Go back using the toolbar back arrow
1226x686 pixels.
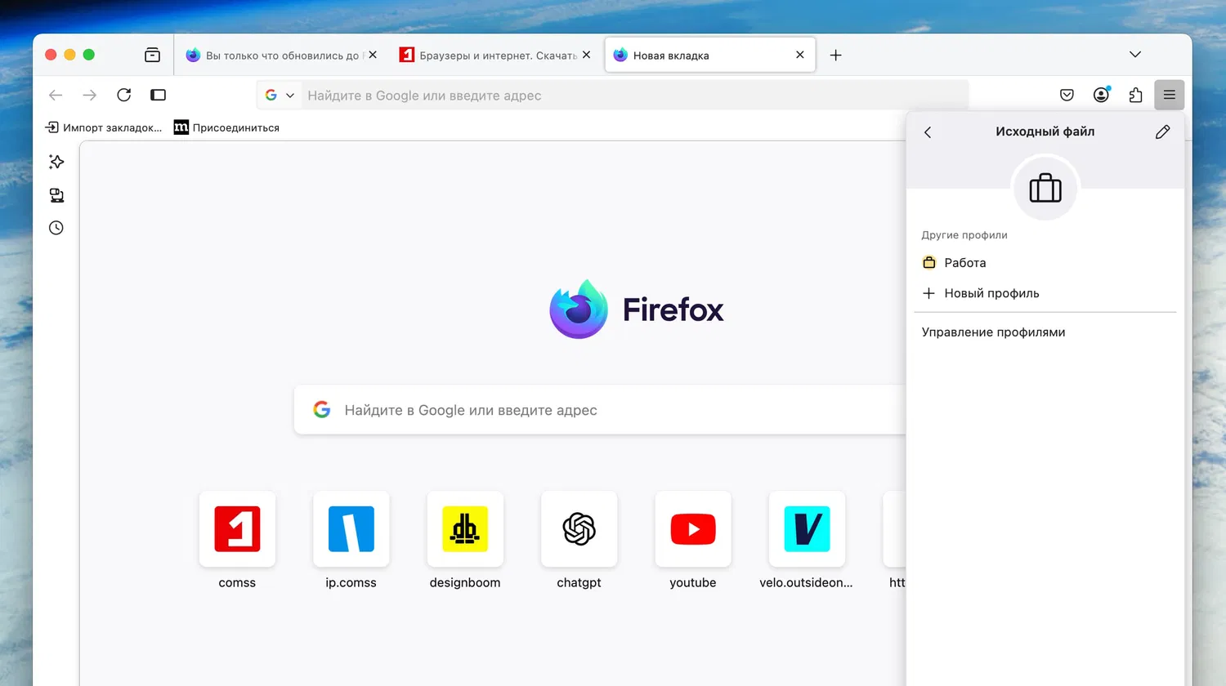pos(56,96)
